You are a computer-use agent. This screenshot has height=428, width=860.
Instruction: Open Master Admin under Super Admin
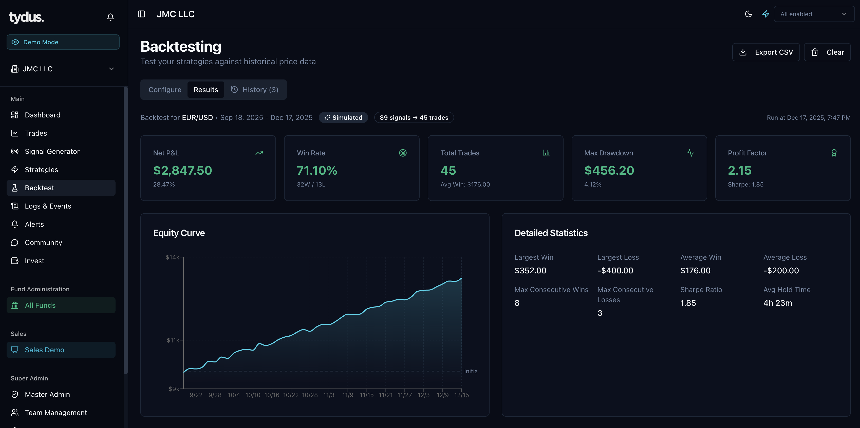47,394
